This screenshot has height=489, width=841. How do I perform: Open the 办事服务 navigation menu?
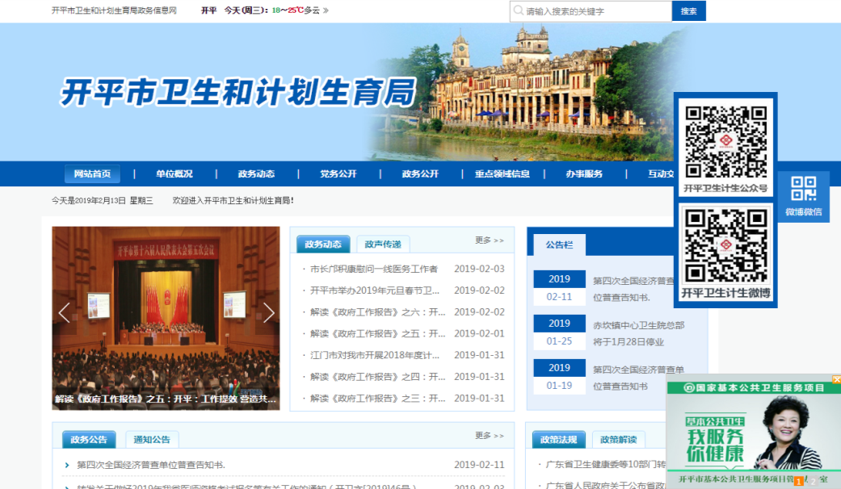coord(584,174)
